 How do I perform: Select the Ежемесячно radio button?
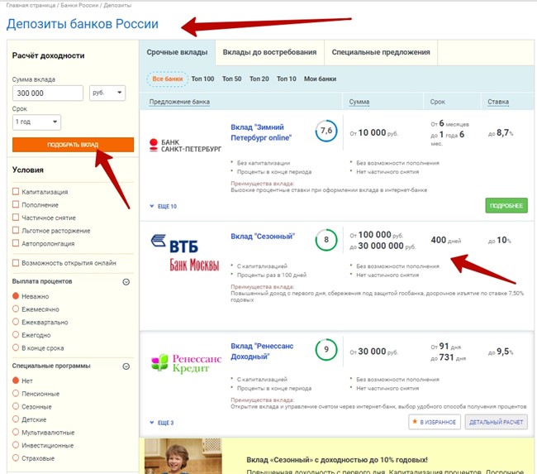click(16, 309)
